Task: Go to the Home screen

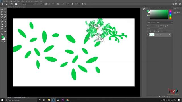Action: 3,4
